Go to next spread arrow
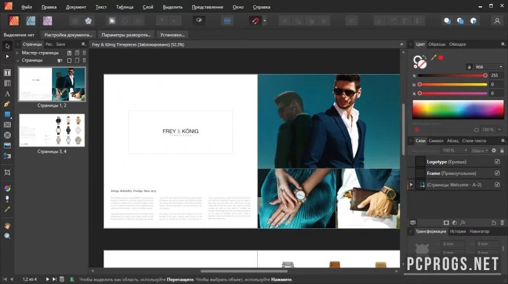The width and height of the screenshot is (508, 284). tap(47, 279)
